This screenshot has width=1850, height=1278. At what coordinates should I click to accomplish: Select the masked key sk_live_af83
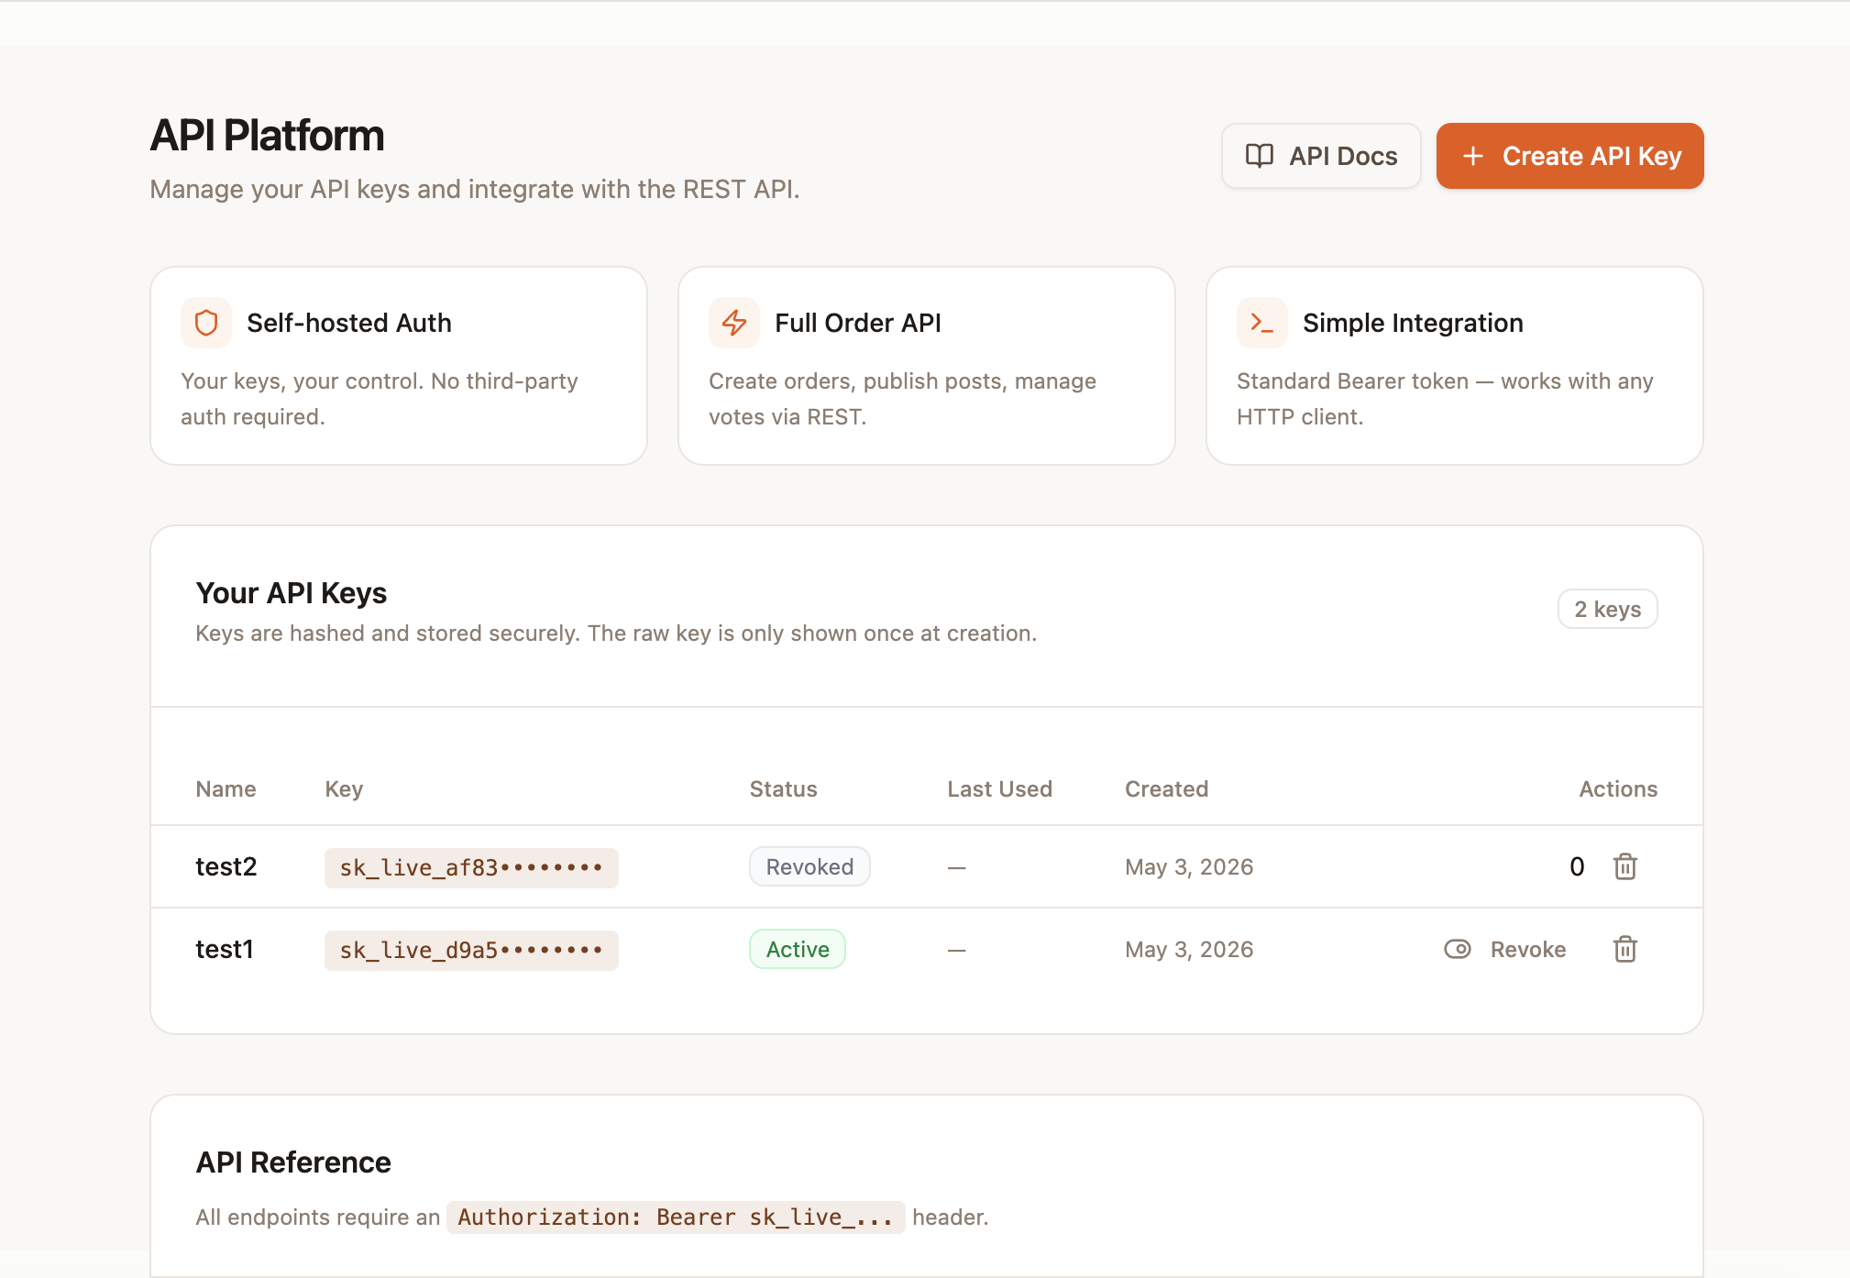[471, 867]
